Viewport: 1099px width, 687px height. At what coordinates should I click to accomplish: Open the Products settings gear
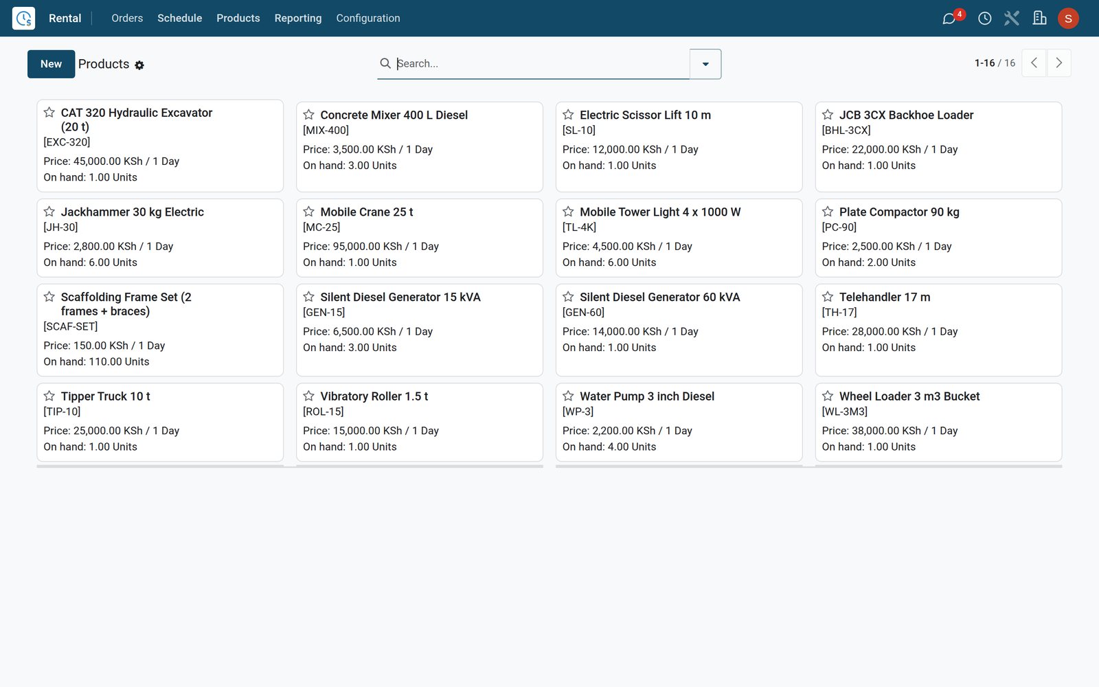click(139, 65)
